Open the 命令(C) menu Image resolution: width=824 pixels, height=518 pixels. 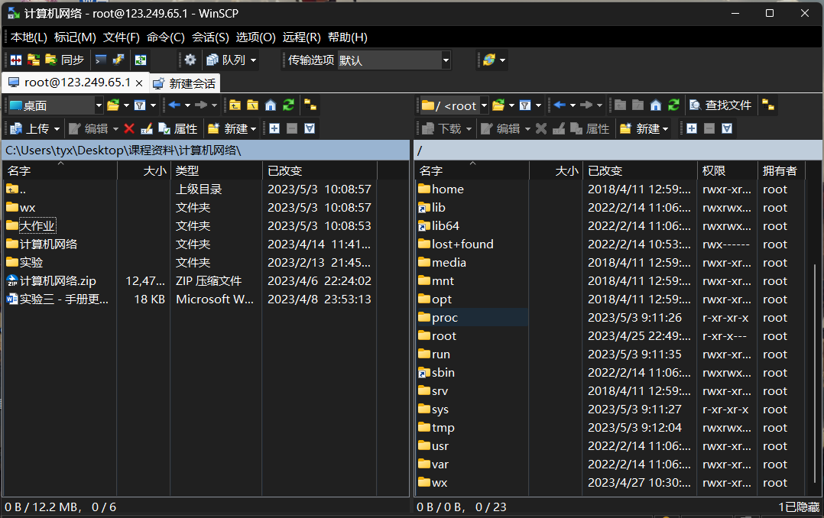166,37
